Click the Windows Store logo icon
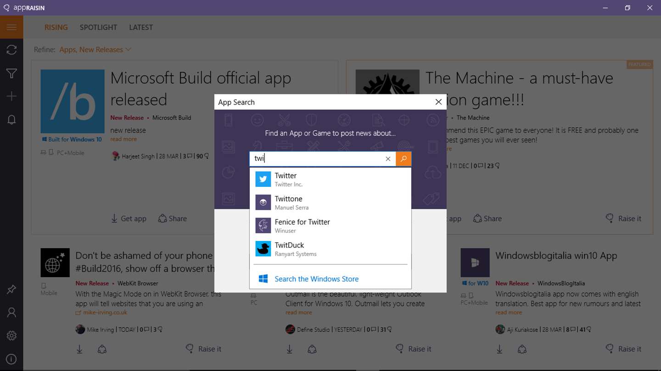This screenshot has height=371, width=661. coord(263,279)
